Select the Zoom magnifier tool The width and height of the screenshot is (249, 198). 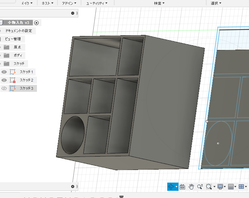coord(200,187)
